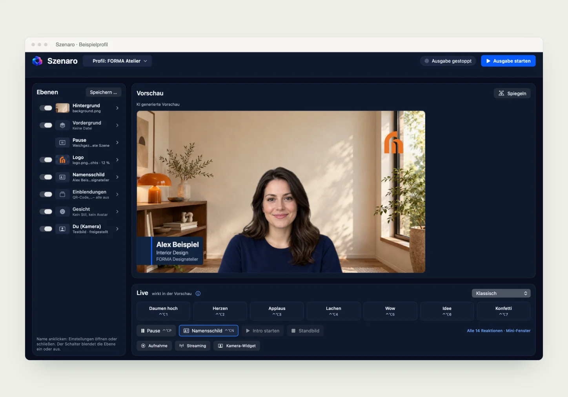
Task: Toggle the Einblendungen layer switch
Action: point(46,194)
